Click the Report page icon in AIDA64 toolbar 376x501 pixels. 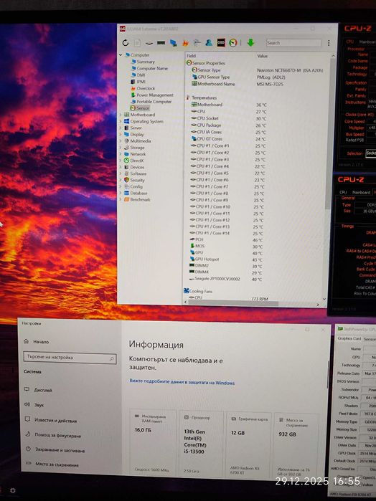137,42
